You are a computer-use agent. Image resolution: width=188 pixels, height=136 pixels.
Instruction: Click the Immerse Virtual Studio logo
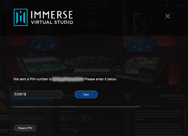point(43,17)
